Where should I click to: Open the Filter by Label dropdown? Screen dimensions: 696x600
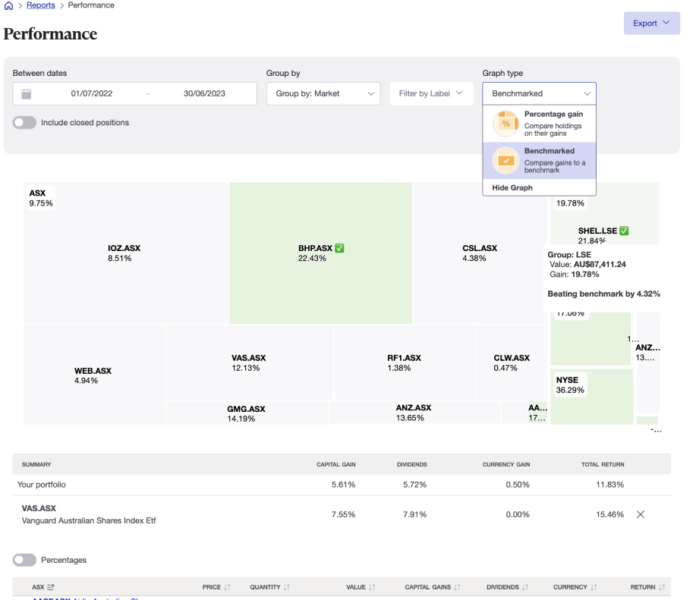click(431, 93)
